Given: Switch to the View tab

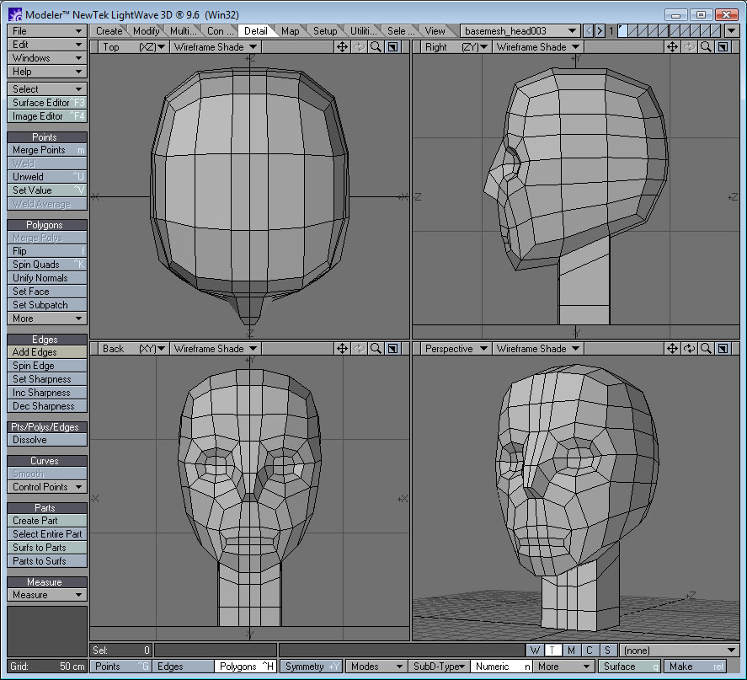Looking at the screenshot, I should (435, 31).
